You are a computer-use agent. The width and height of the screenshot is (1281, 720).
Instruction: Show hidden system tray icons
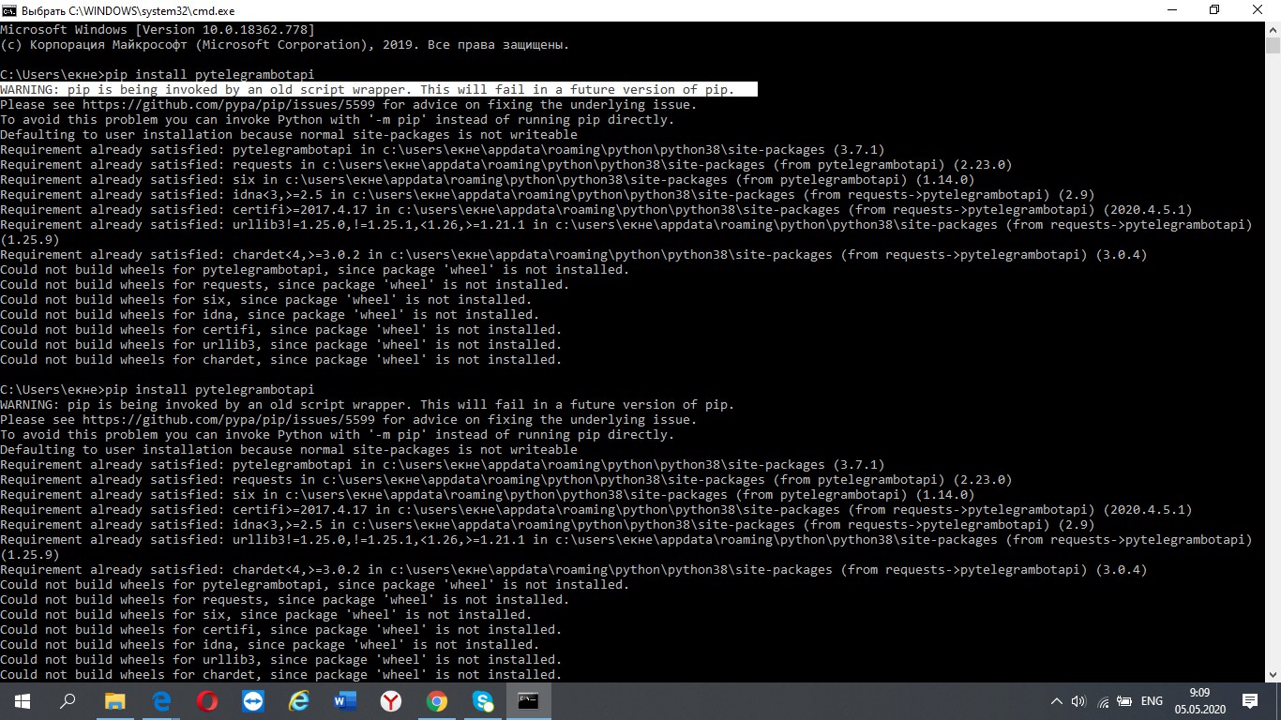[x=1057, y=701]
